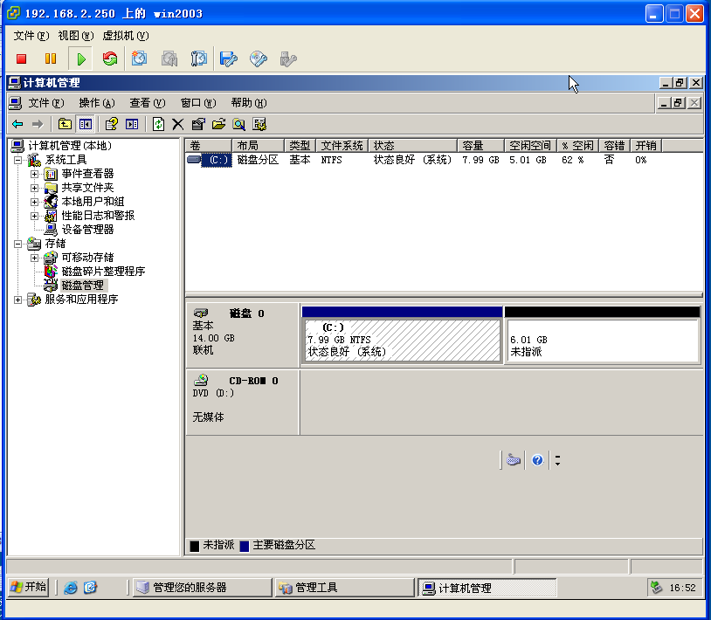The image size is (711, 620).
Task: Power off the VM with the red stop icon
Action: coord(22,59)
